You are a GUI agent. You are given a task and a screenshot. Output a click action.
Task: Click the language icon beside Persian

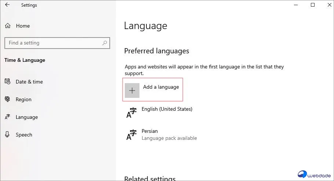[x=131, y=135]
